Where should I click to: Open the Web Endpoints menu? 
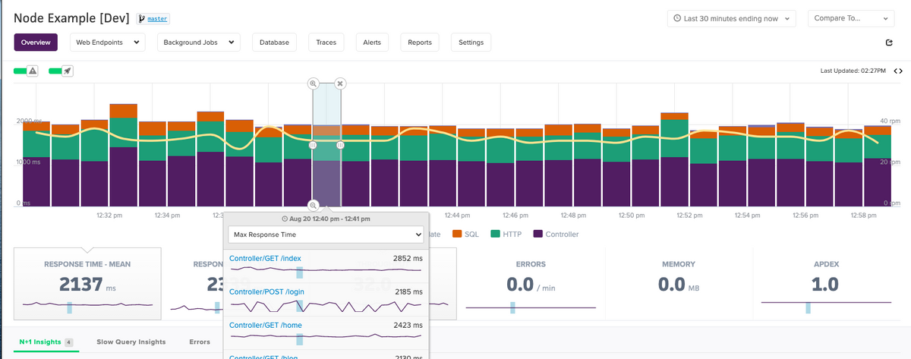point(107,43)
